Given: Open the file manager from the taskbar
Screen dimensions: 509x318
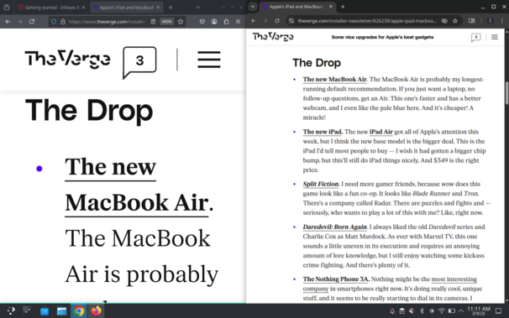Looking at the screenshot, I should tap(61, 311).
